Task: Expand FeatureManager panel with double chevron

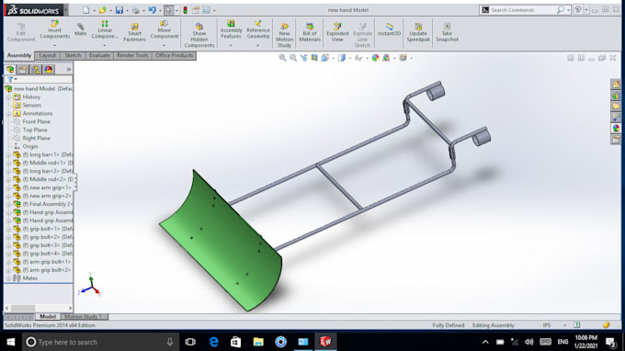Action: (69, 70)
